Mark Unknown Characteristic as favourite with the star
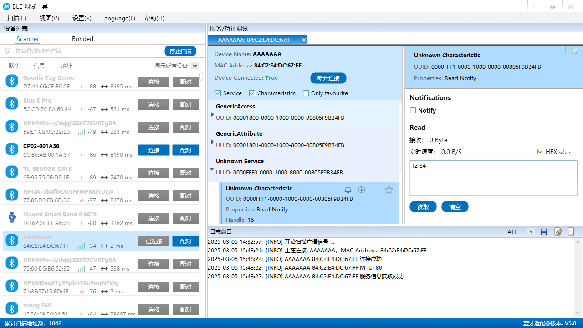 click(x=389, y=190)
